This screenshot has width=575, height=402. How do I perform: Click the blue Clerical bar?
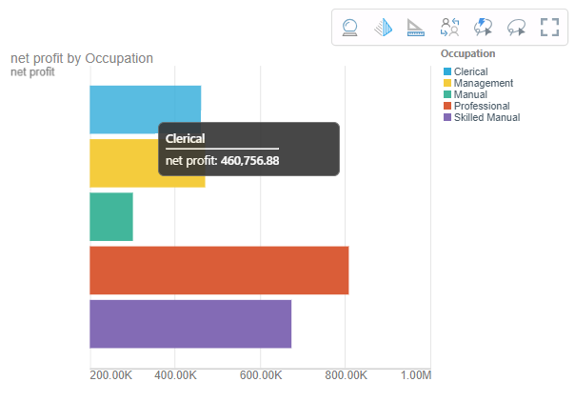[124, 109]
